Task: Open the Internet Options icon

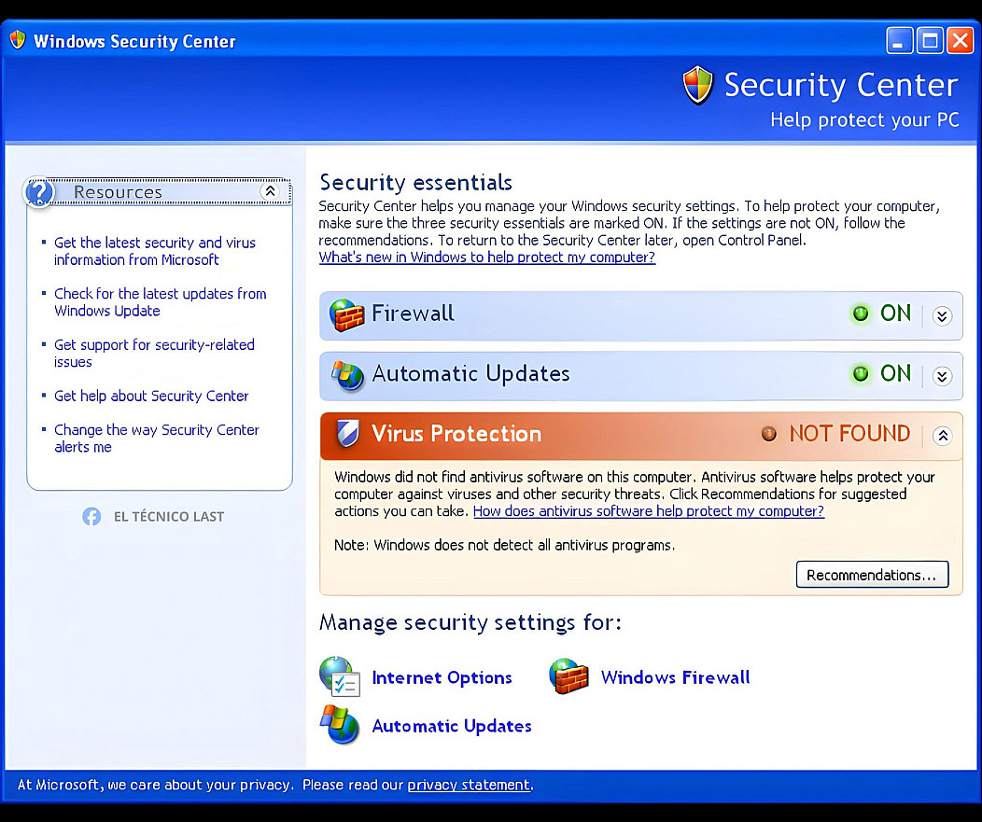Action: pos(340,677)
